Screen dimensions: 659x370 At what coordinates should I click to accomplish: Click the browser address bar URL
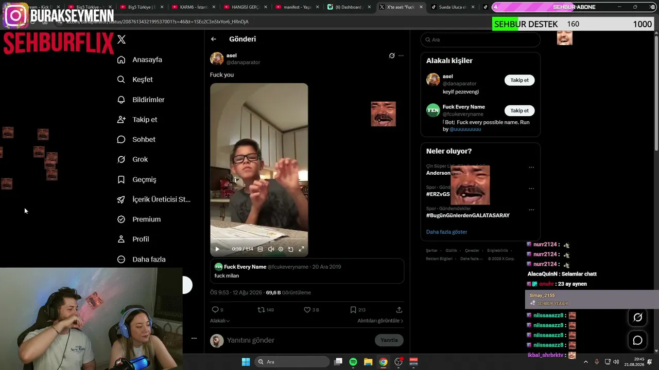pos(158,22)
